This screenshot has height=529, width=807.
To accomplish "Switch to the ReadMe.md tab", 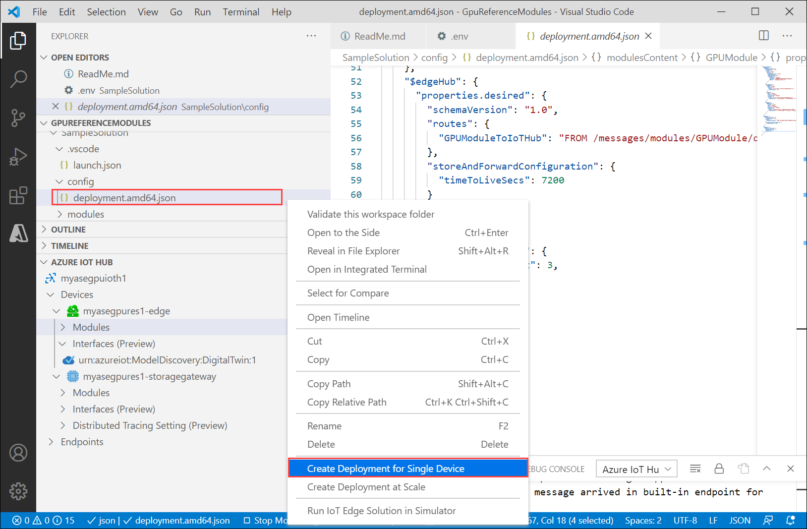I will point(379,36).
